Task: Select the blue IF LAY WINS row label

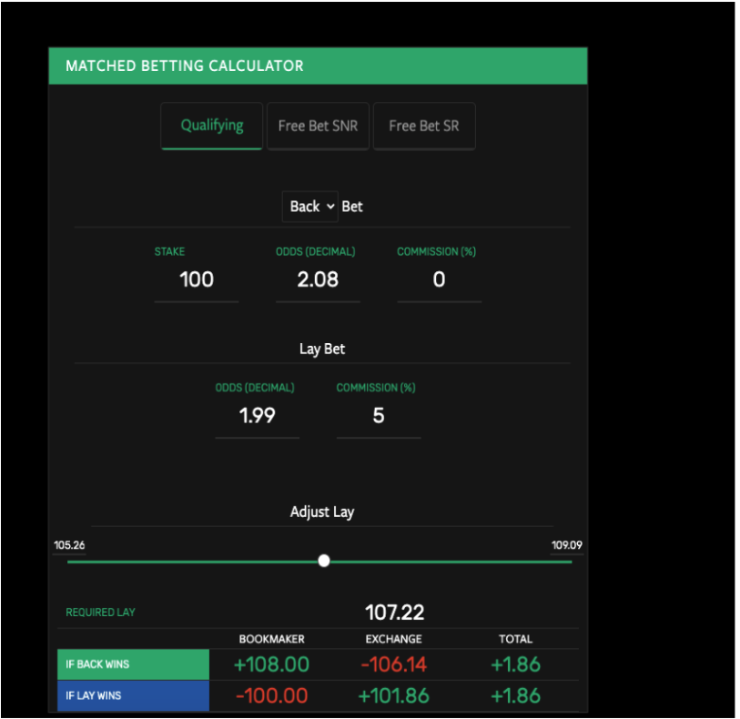Action: pyautogui.click(x=133, y=696)
